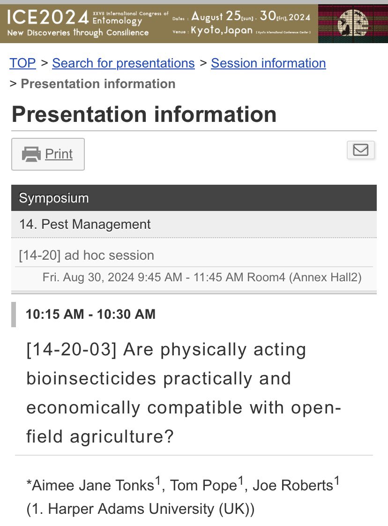Select the current Presentation information breadcrumb text

click(98, 84)
